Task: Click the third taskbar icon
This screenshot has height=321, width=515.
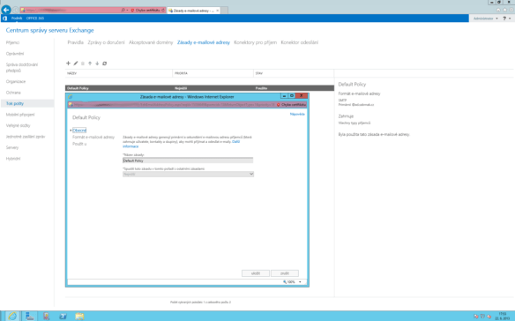Action: coord(47,316)
